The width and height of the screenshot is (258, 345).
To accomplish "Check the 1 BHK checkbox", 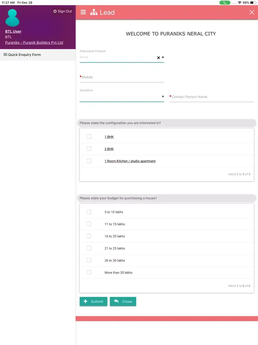I will (x=89, y=137).
